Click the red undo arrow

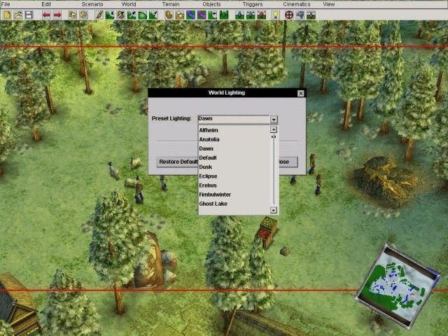(45, 14)
